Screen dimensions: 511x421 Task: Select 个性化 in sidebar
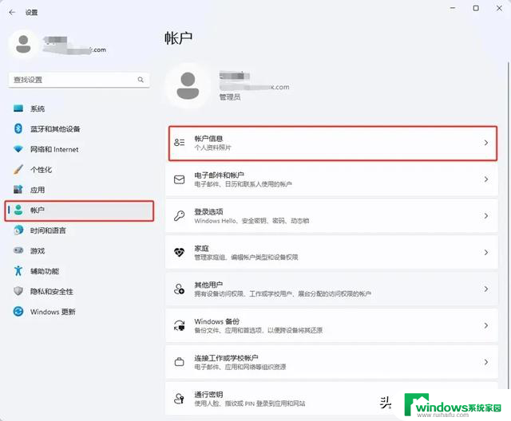point(41,170)
